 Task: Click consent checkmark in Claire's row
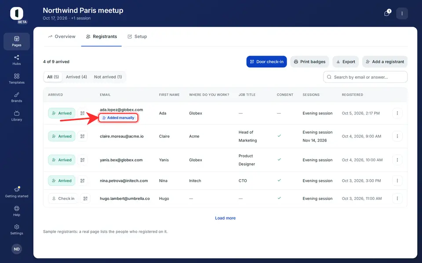point(280,136)
